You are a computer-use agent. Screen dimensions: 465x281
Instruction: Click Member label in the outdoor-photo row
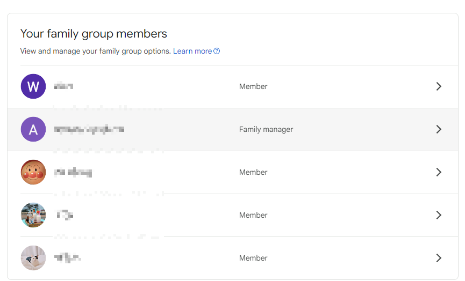point(253,215)
